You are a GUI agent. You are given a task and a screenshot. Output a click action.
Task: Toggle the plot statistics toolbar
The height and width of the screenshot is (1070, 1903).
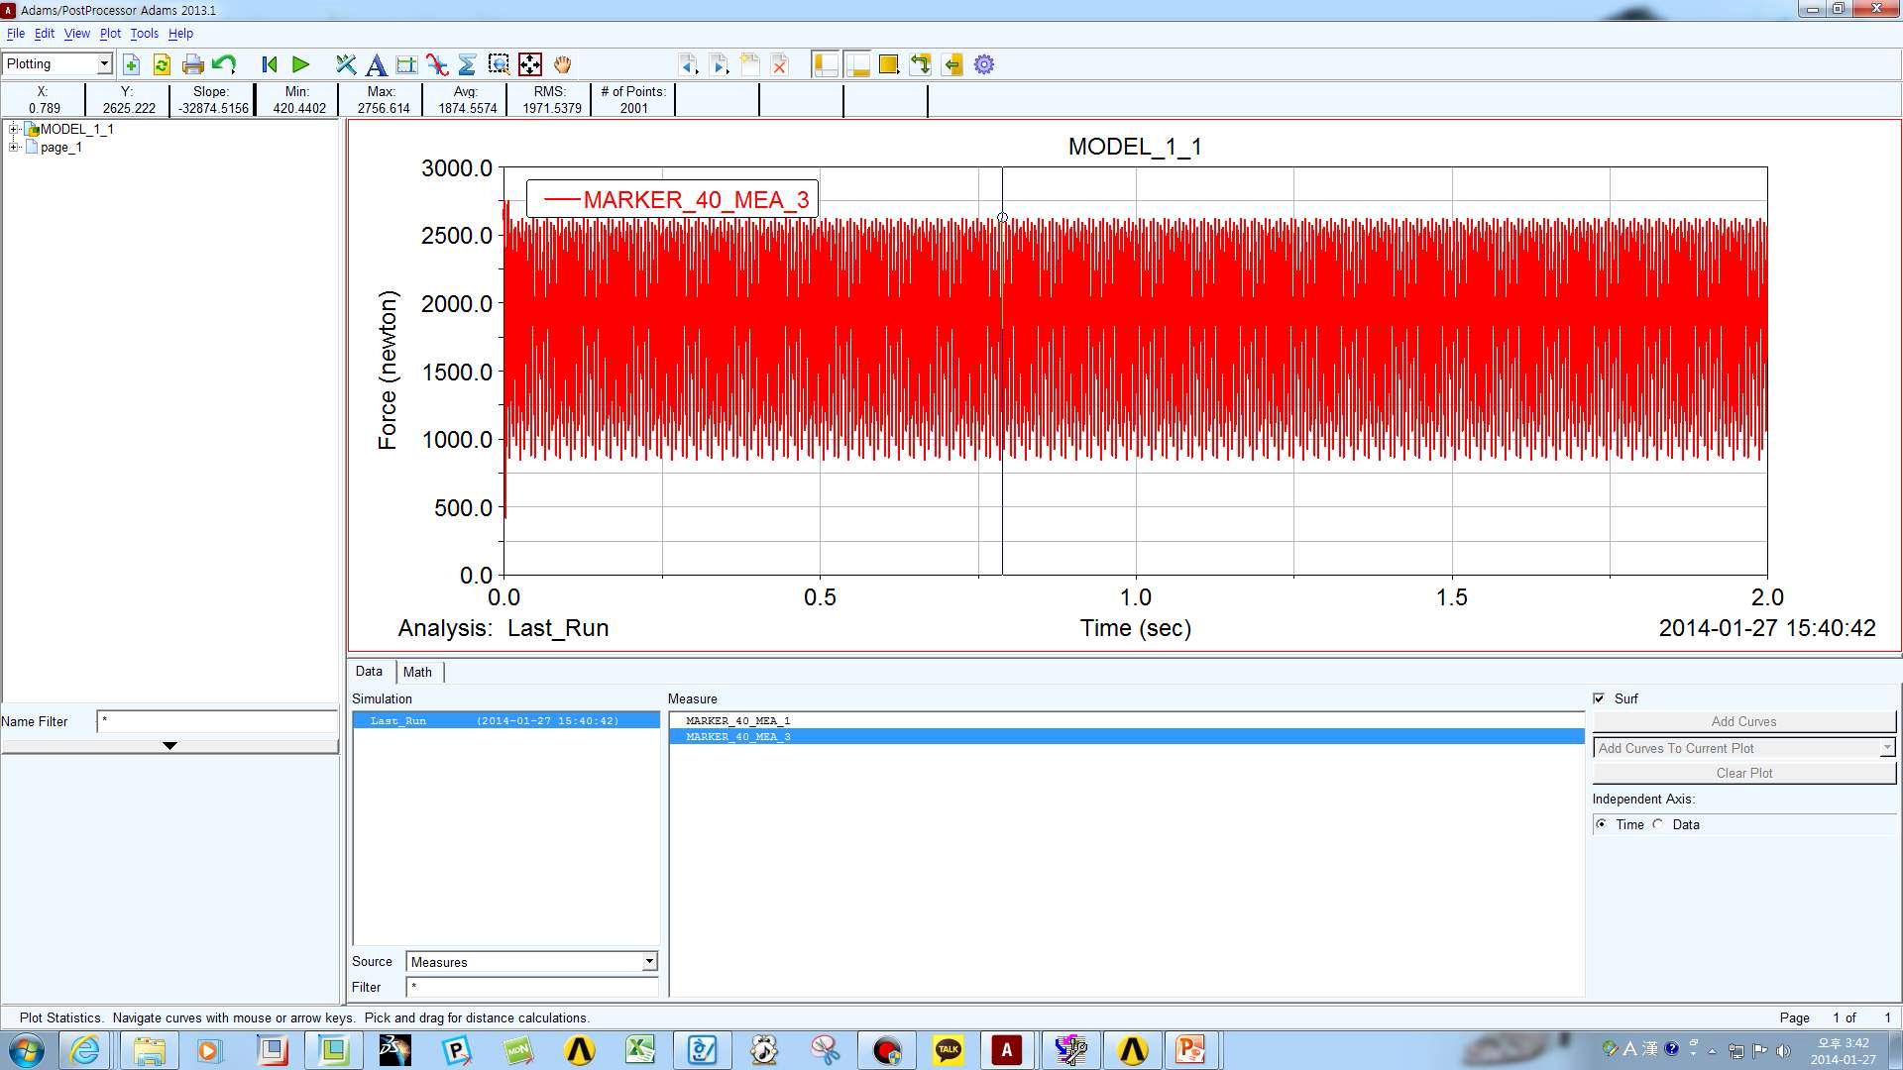pyautogui.click(x=468, y=65)
